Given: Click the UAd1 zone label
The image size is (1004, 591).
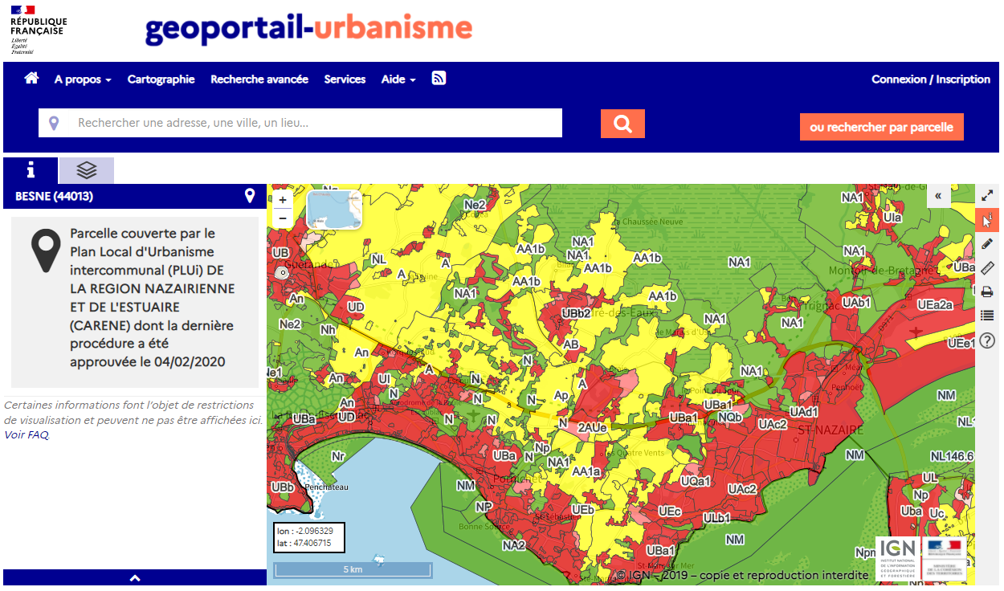Looking at the screenshot, I should pos(804,412).
